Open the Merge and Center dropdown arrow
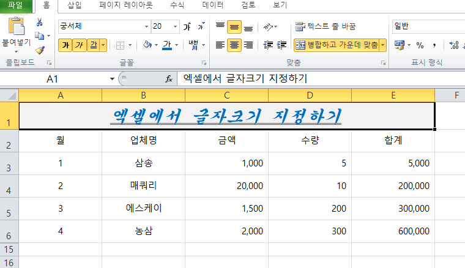465x268 pixels. [383, 45]
